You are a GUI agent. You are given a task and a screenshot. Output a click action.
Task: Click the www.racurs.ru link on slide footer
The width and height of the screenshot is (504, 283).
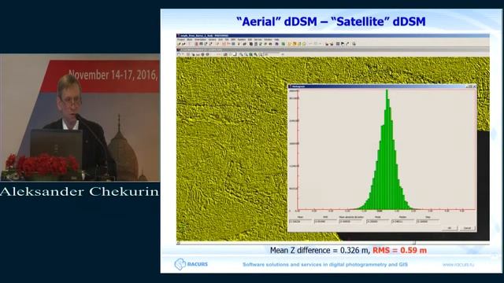(x=458, y=265)
